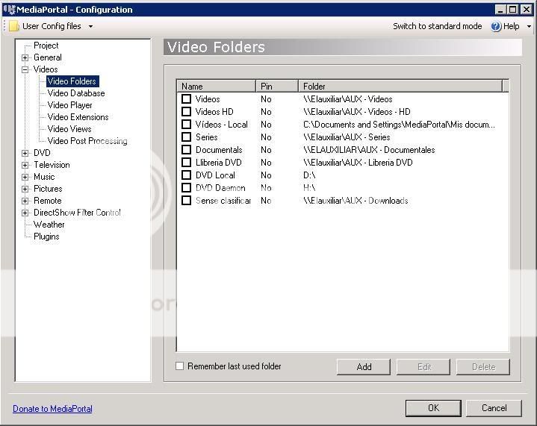The image size is (537, 426).
Task: Tick the checkbox for Videos HD
Action: coord(186,112)
